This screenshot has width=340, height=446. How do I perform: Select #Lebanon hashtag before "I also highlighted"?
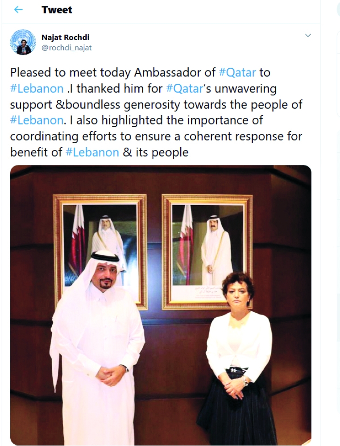click(x=37, y=120)
